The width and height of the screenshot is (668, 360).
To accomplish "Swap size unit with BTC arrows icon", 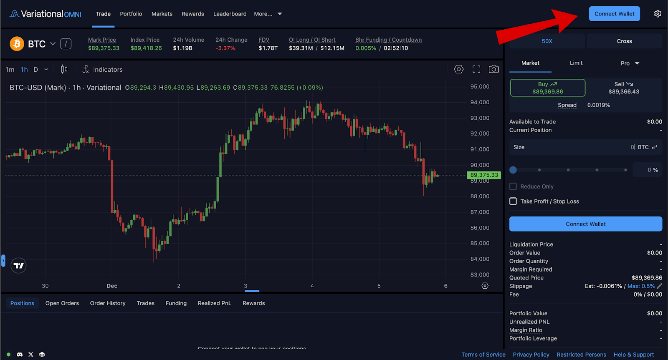I will pos(655,147).
